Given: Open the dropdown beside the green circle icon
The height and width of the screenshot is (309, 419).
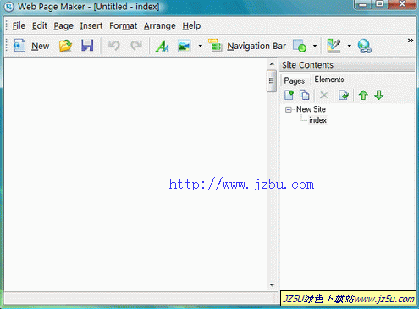Looking at the screenshot, I should point(315,46).
